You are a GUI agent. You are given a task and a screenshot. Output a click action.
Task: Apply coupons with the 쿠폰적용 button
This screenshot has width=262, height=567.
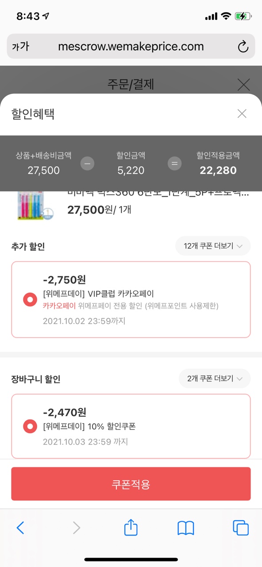click(x=131, y=484)
